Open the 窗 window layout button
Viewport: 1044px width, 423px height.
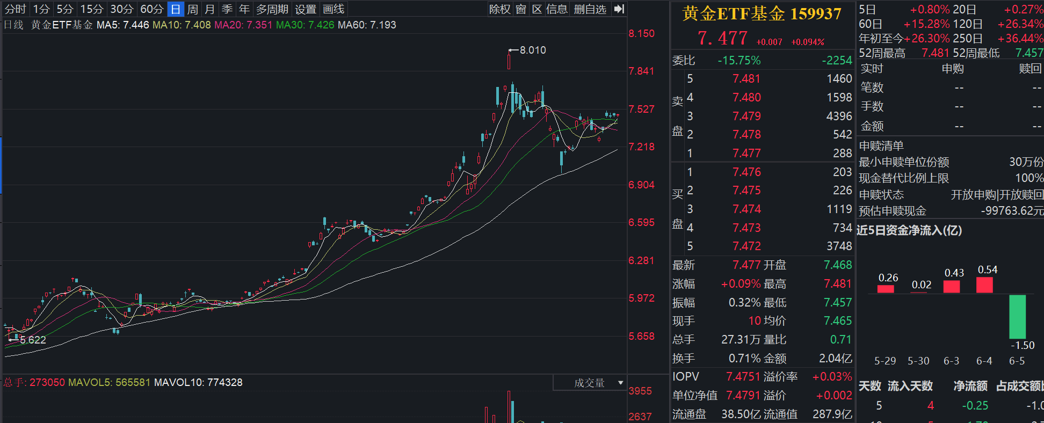pyautogui.click(x=521, y=9)
